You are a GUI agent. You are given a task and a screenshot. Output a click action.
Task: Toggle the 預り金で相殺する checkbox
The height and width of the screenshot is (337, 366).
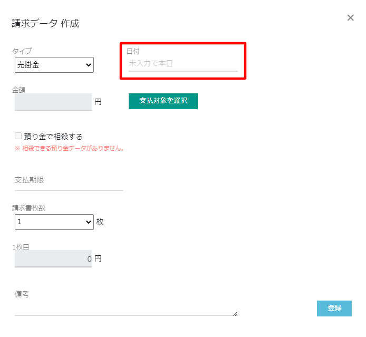[x=18, y=136]
